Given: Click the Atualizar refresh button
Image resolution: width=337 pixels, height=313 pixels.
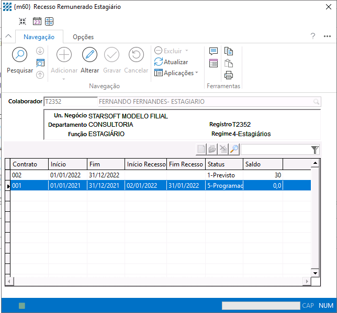Looking at the screenshot, I should tap(171, 62).
